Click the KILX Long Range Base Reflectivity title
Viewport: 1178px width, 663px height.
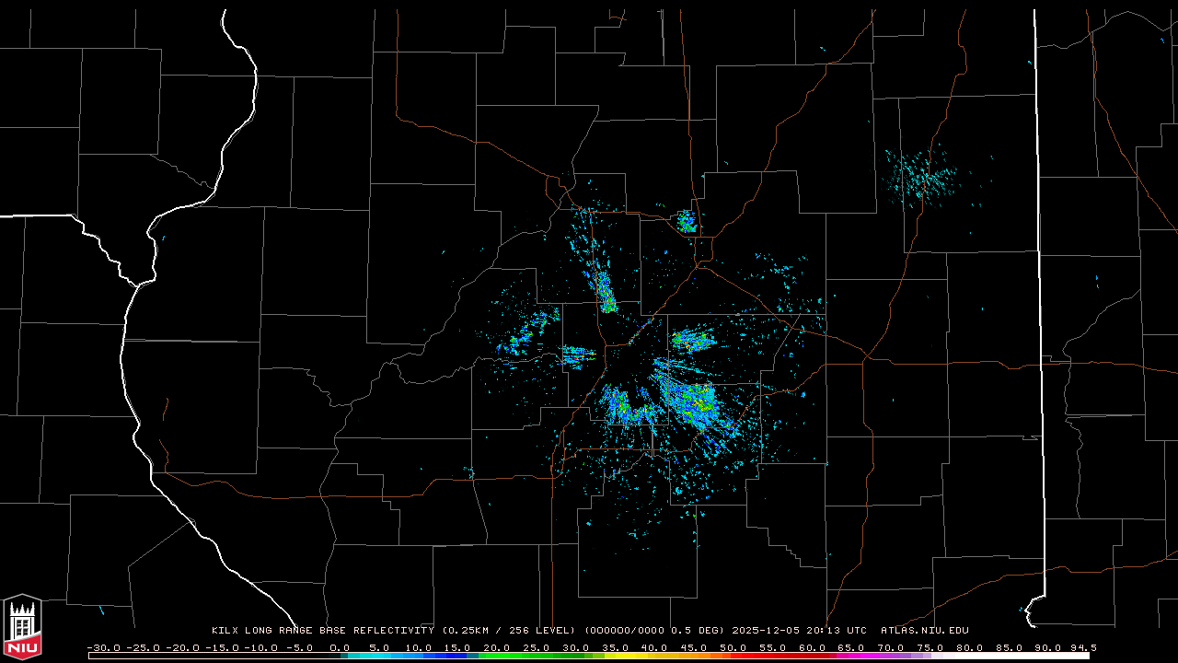click(x=322, y=631)
